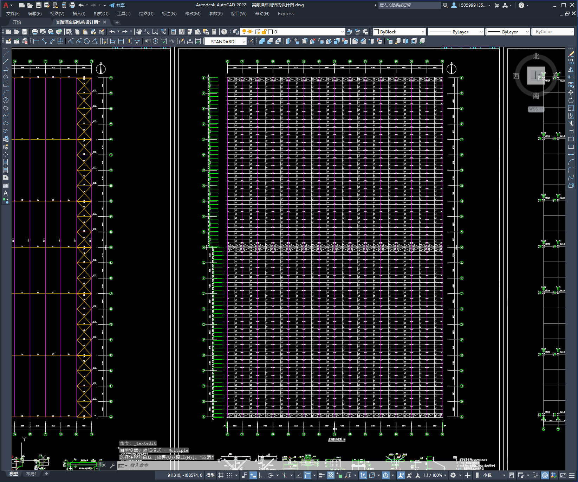The image size is (578, 482).
Task: Open the QuickCalc calculator icon
Action: 214,32
